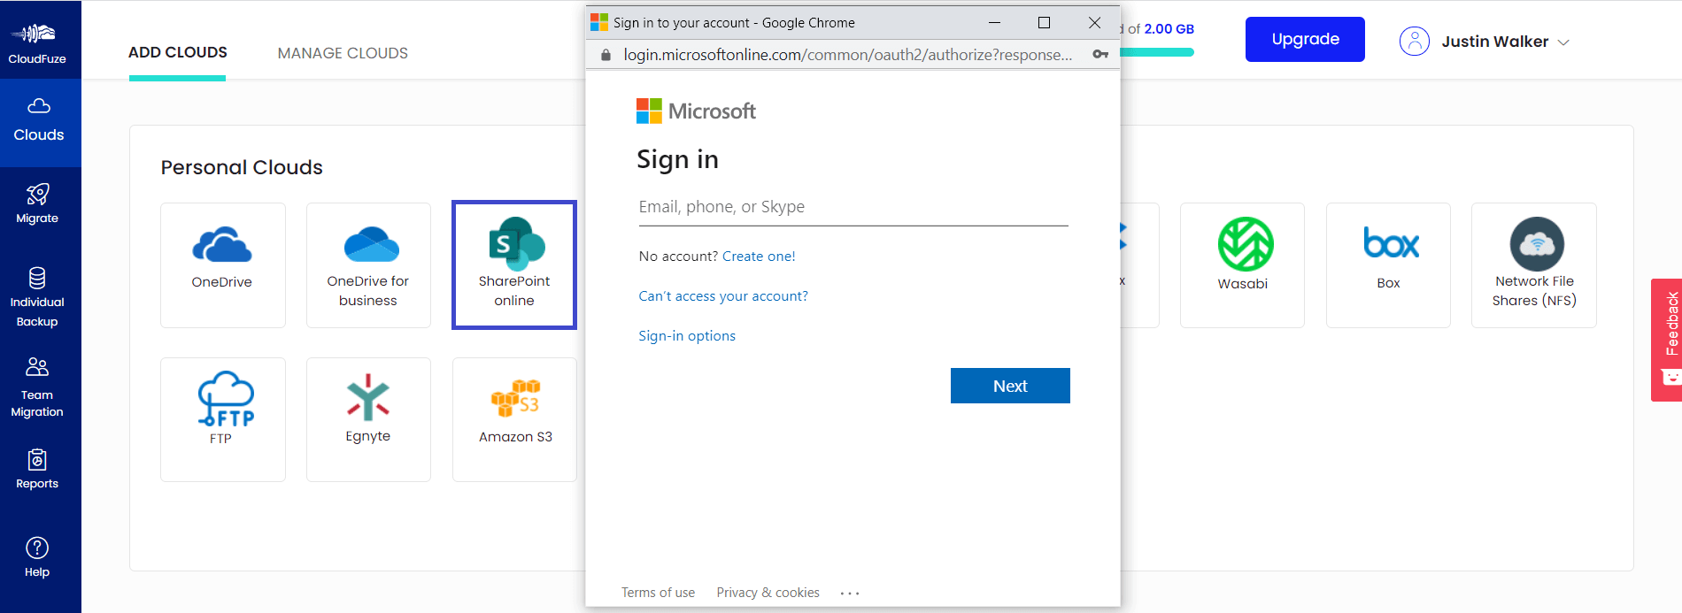
Task: Select the Amazon S3 cloud tile
Action: tap(514, 419)
